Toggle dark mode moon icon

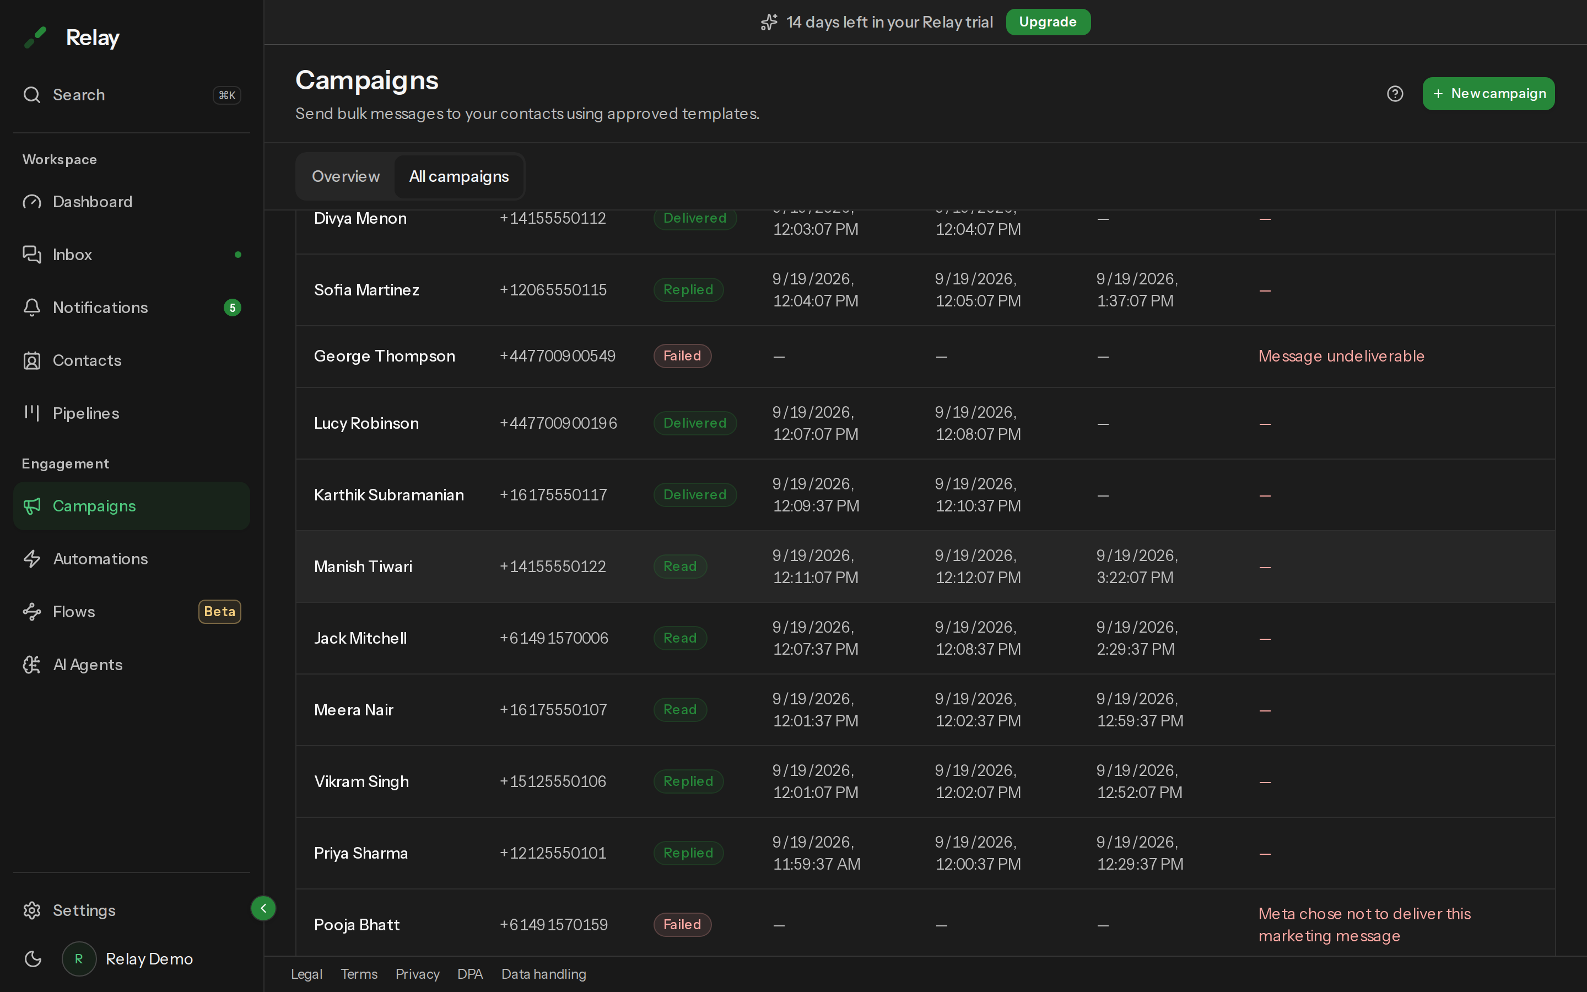(33, 958)
